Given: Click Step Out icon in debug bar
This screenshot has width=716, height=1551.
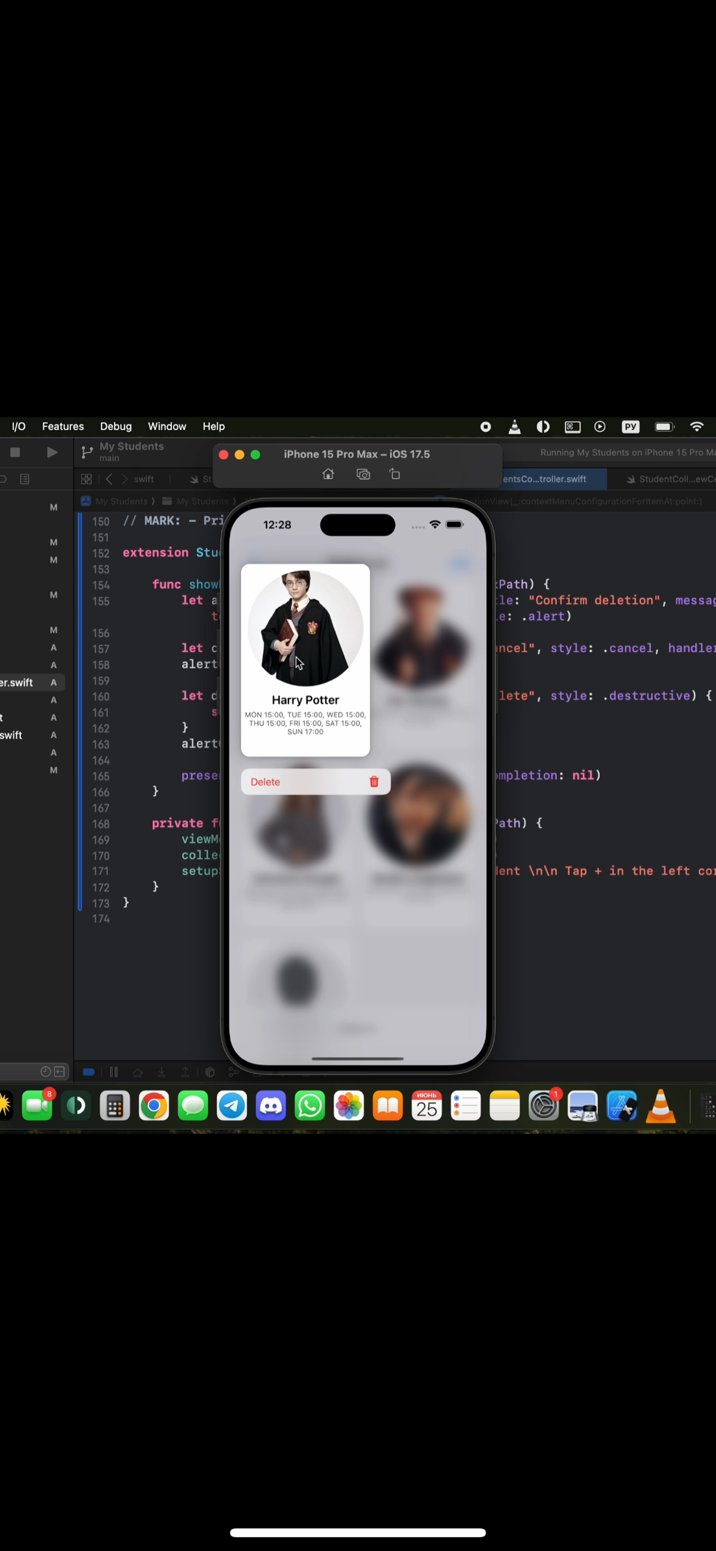Looking at the screenshot, I should coord(186,1073).
